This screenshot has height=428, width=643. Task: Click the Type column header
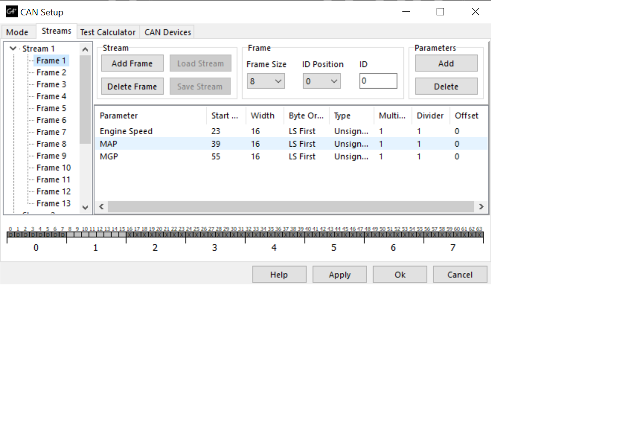point(351,115)
